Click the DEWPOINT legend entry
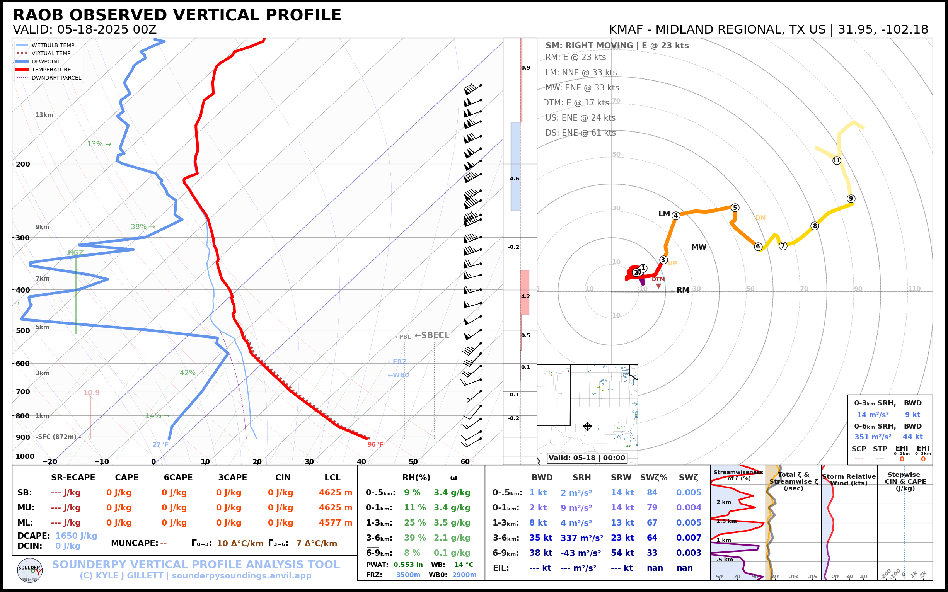Viewport: 948px width, 592px height. (x=46, y=61)
